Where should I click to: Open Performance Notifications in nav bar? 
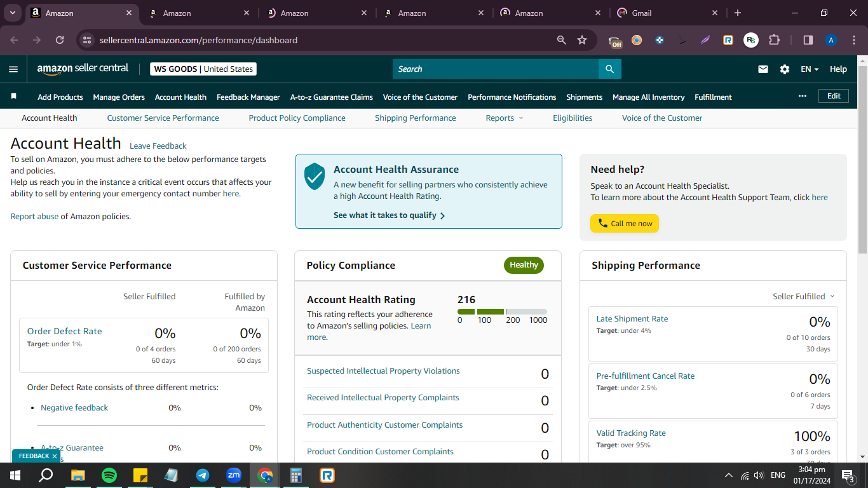[512, 97]
